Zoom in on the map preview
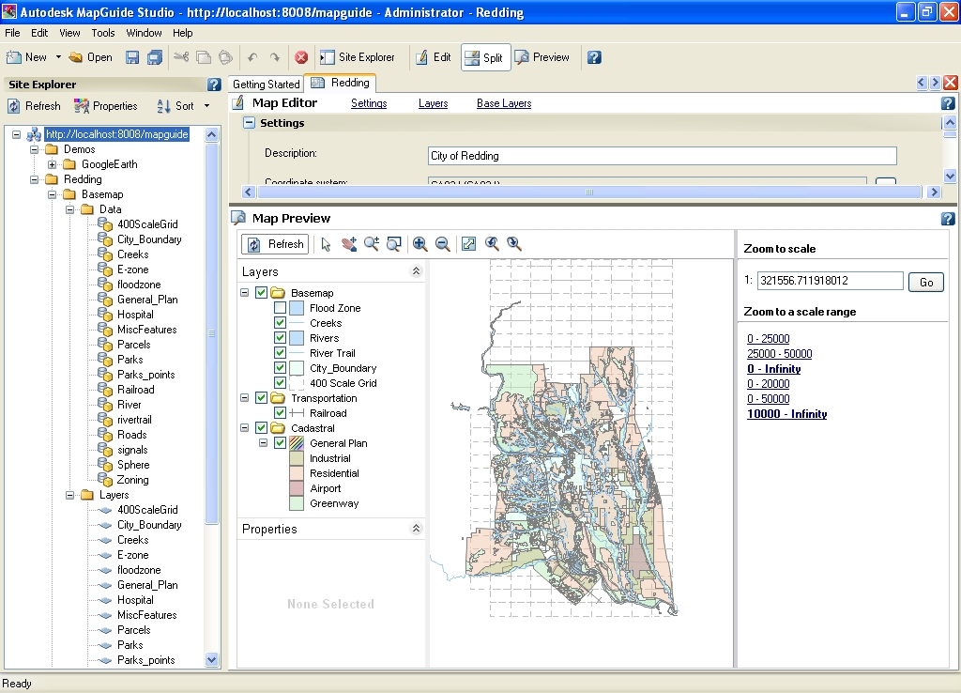 [419, 244]
